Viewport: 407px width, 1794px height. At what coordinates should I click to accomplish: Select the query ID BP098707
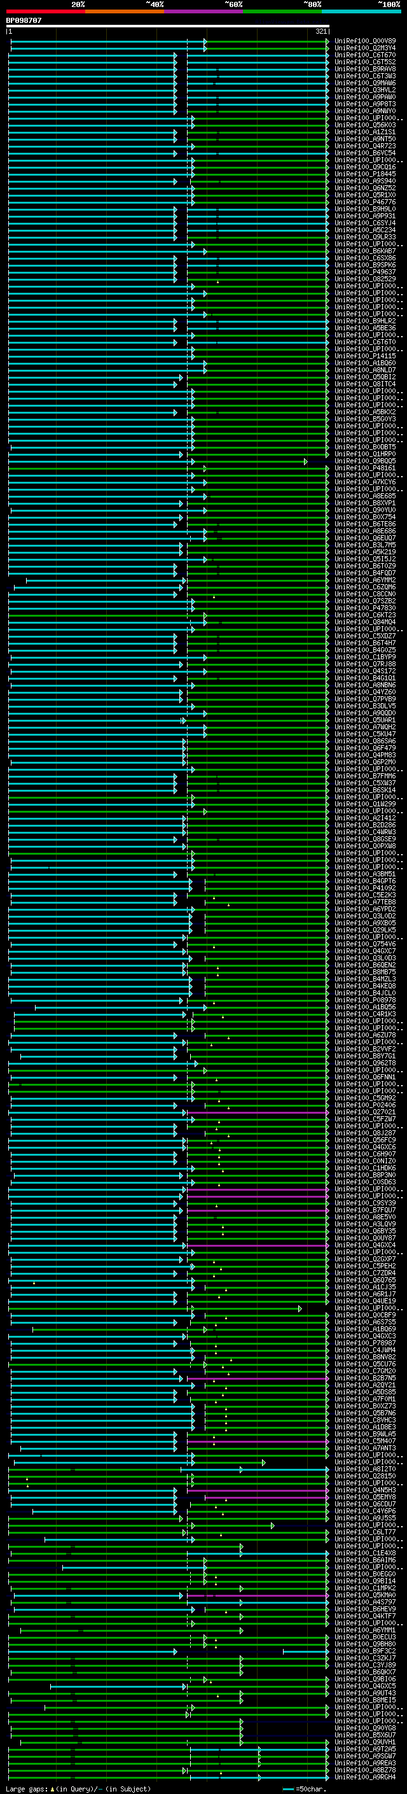point(24,21)
